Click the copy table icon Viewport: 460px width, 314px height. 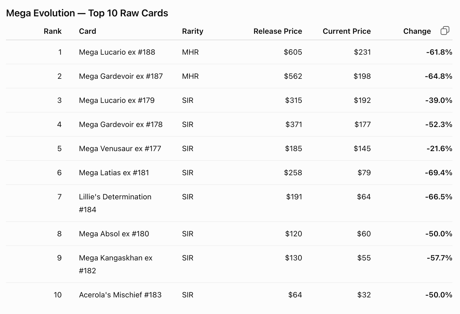pos(445,31)
